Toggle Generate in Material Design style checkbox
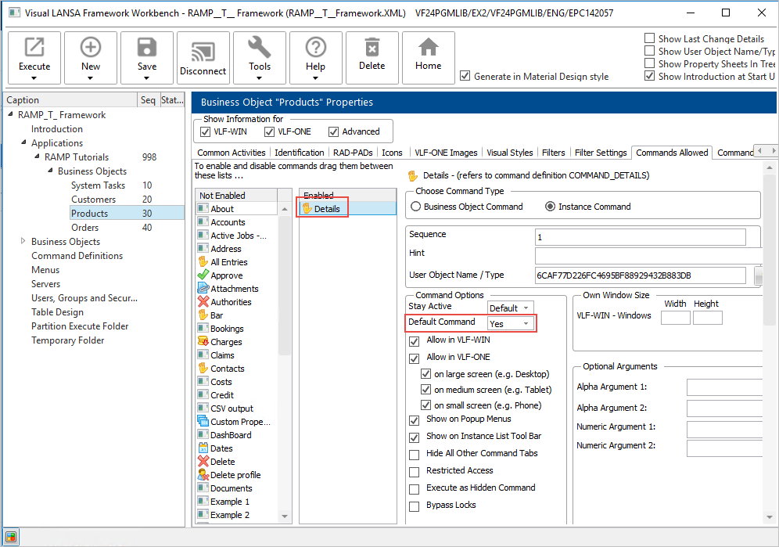This screenshot has height=547, width=779. [465, 76]
